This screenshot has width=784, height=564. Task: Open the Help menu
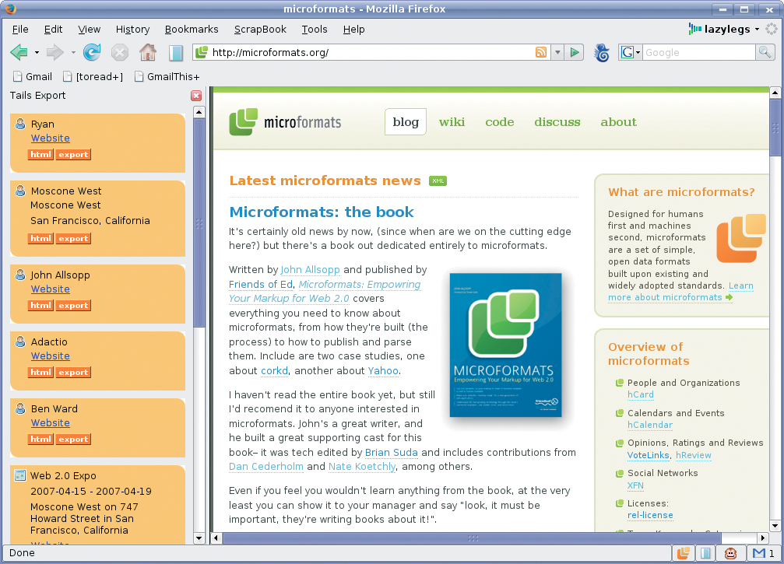[353, 29]
